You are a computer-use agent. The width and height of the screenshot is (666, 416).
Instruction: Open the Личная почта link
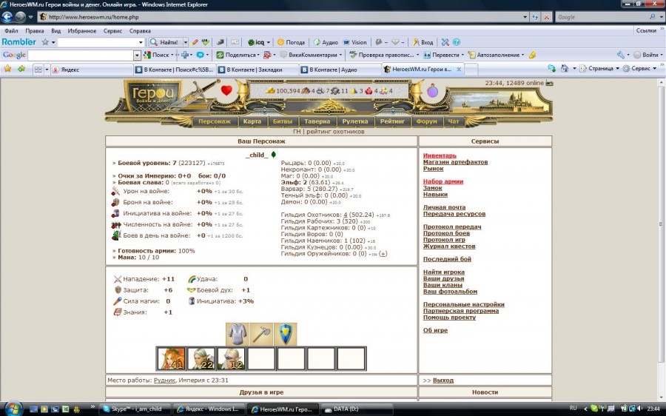444,207
